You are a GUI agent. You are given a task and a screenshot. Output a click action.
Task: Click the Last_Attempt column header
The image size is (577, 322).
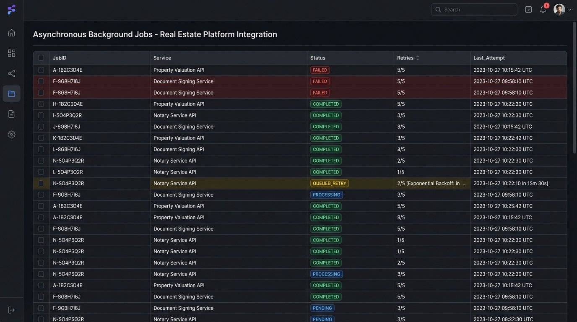pos(489,57)
